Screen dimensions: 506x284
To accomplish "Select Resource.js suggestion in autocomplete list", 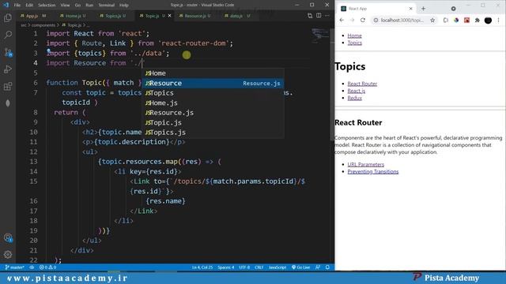I will (x=213, y=113).
